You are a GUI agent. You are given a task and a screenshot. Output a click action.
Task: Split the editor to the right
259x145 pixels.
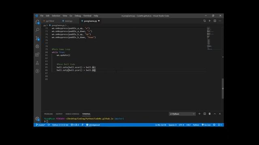point(215,21)
